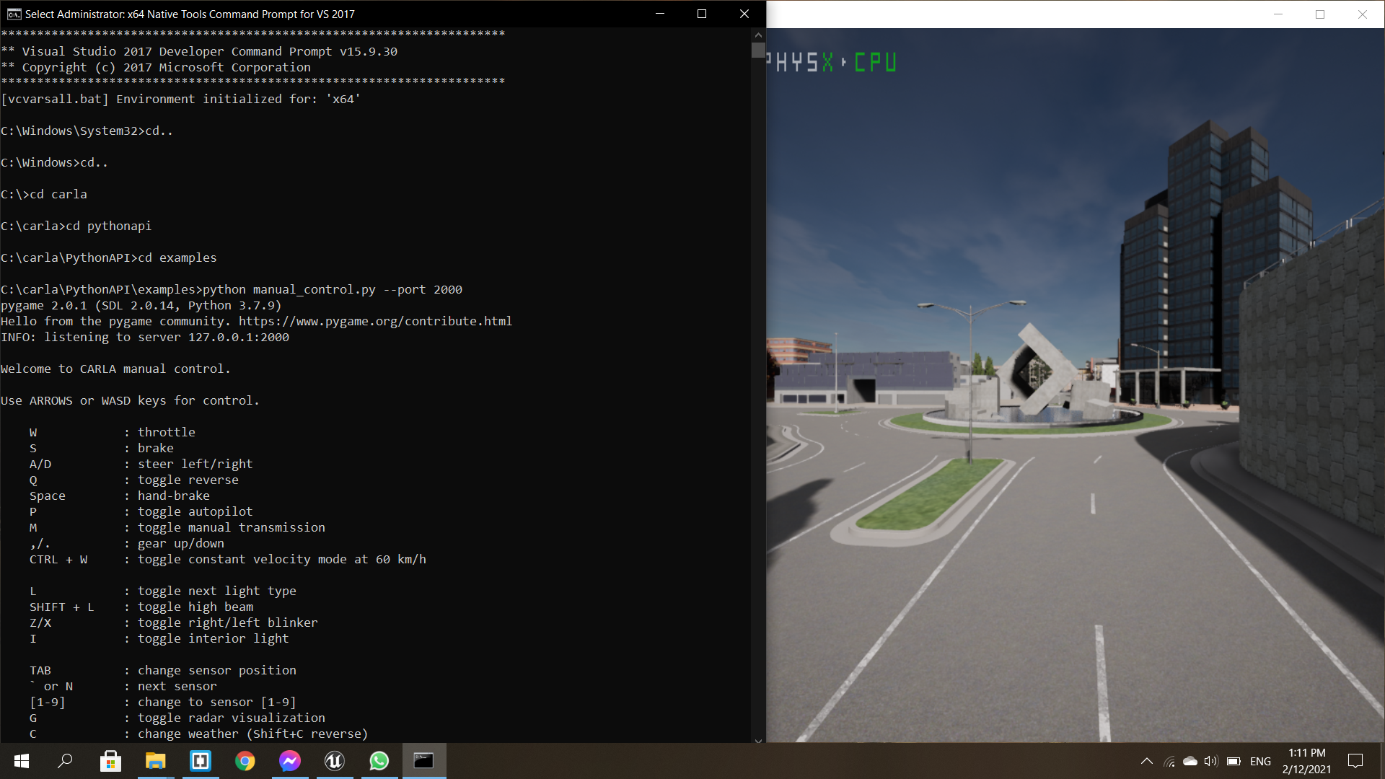Show hidden icons with the tray chevron
Image resolution: width=1385 pixels, height=779 pixels.
tap(1148, 761)
